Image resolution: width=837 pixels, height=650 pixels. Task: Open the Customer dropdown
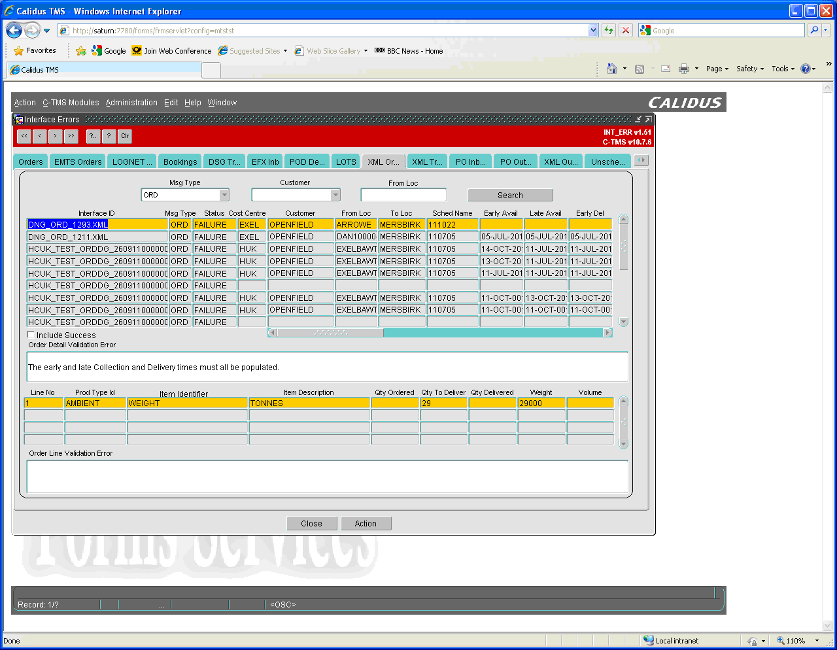click(335, 195)
